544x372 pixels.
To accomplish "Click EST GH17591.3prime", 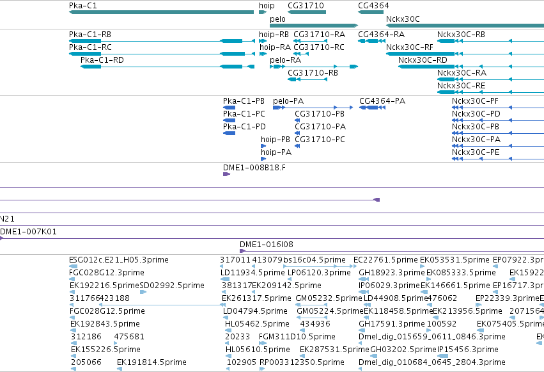I will tap(392, 324).
